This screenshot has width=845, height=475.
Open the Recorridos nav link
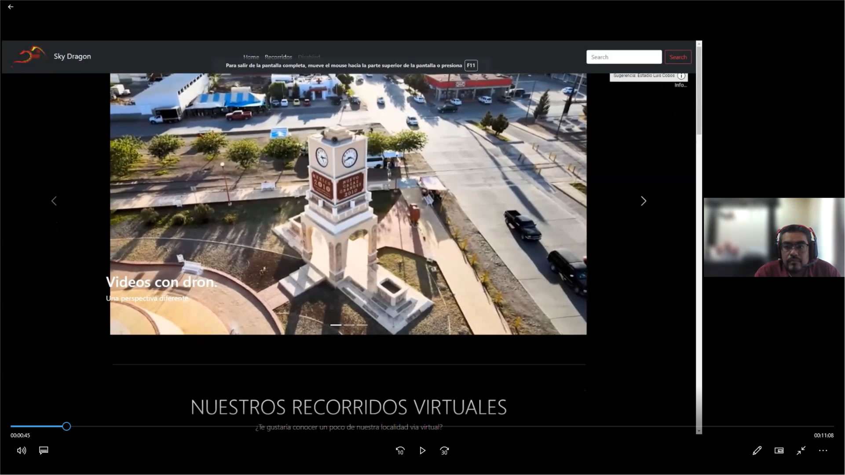278,57
